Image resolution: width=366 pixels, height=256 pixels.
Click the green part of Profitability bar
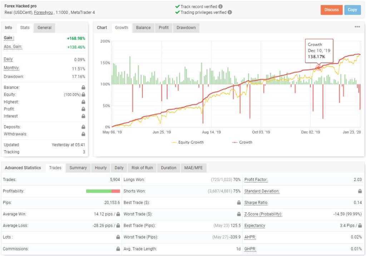pyautogui.click(x=99, y=191)
